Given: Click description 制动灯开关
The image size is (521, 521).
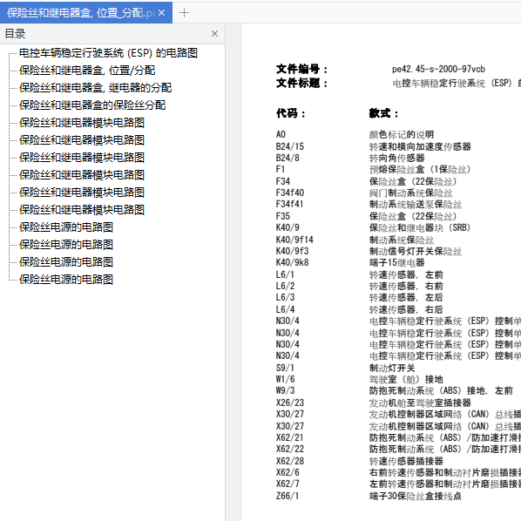Looking at the screenshot, I should pos(392,369).
